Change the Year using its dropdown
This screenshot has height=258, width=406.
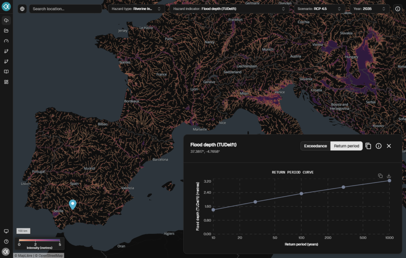(371, 8)
